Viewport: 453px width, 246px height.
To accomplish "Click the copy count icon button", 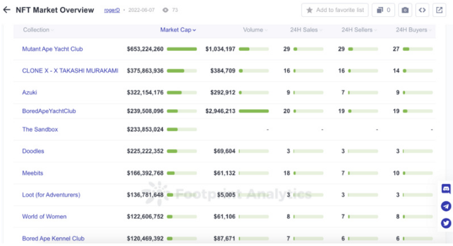I will (x=383, y=10).
